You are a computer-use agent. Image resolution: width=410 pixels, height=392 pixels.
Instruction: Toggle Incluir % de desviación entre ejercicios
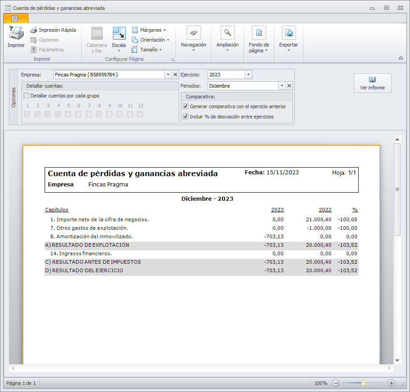(x=185, y=117)
